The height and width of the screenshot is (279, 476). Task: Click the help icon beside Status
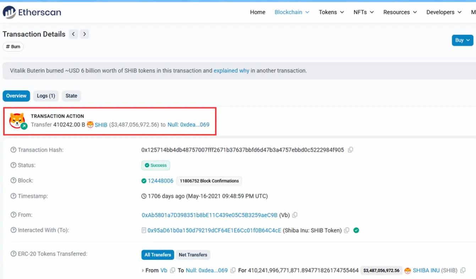[13, 165]
